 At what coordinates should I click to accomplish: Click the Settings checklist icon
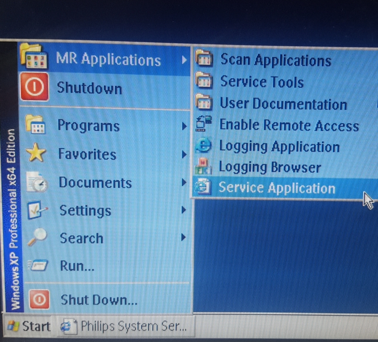(37, 210)
